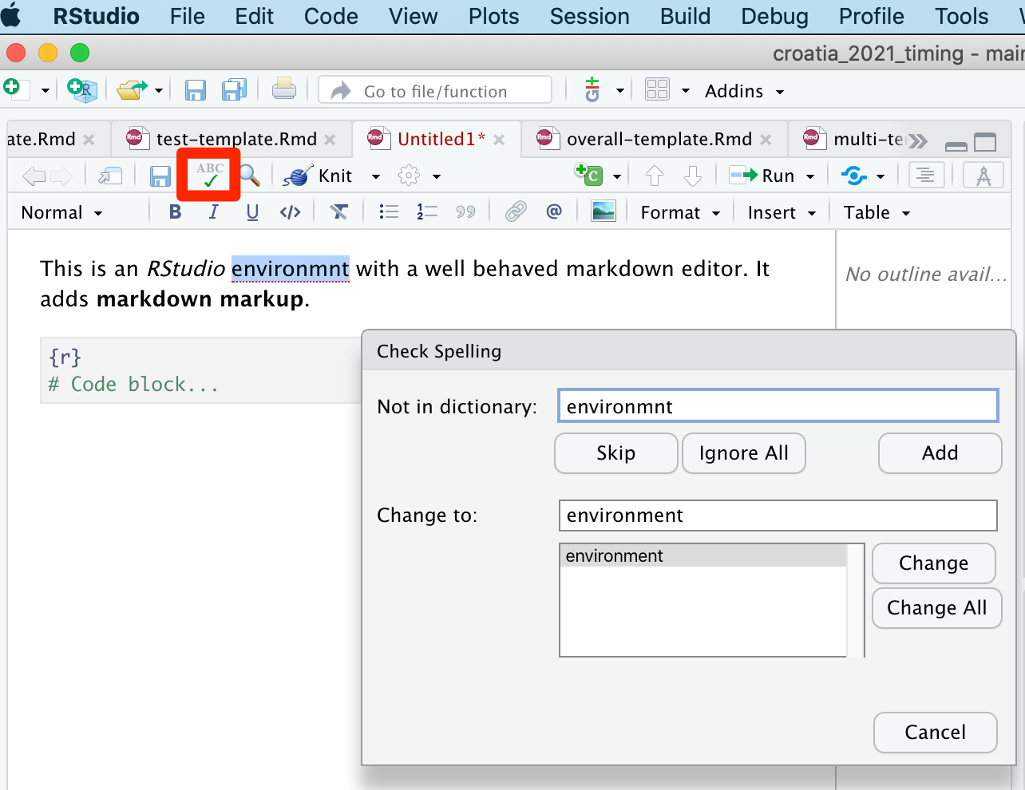Toggle Italic formatting
Image resolution: width=1025 pixels, height=790 pixels.
213,212
